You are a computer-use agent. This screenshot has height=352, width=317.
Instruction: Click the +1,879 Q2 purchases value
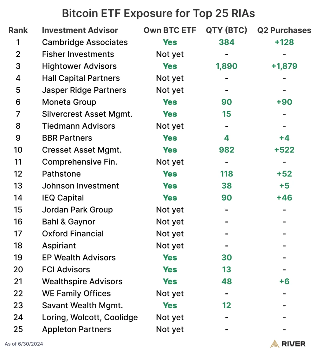point(284,66)
